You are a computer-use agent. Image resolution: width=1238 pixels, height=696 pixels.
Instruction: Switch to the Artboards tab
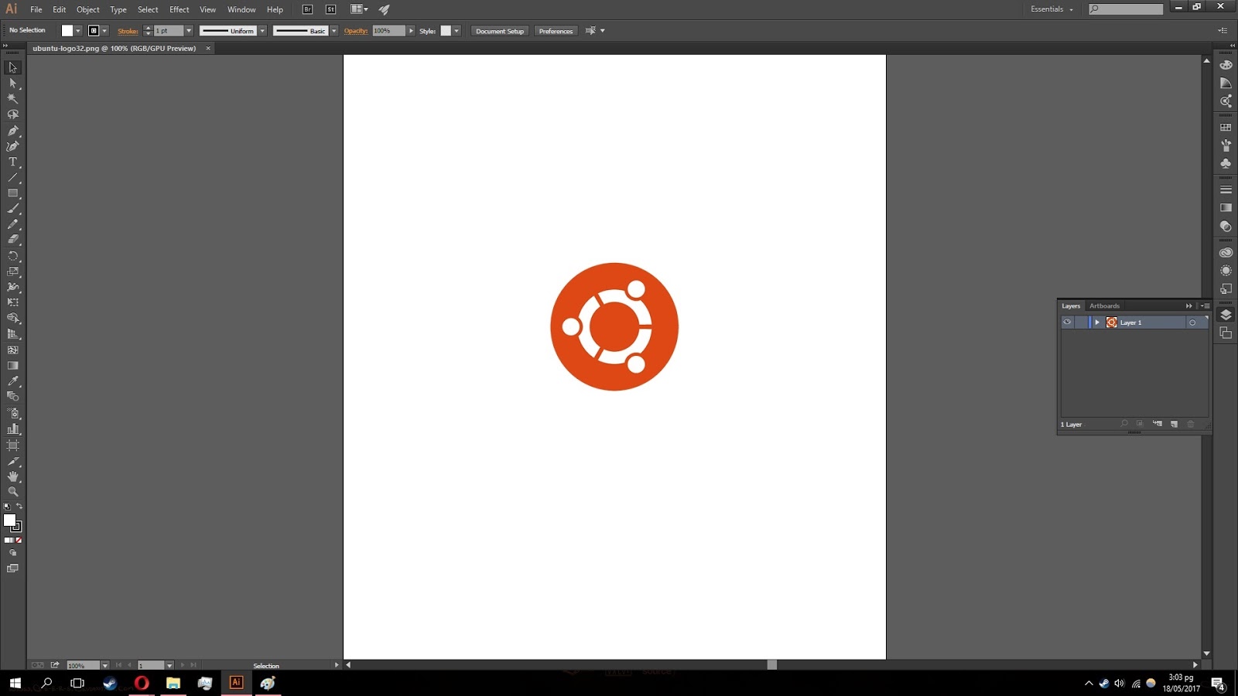(x=1104, y=305)
